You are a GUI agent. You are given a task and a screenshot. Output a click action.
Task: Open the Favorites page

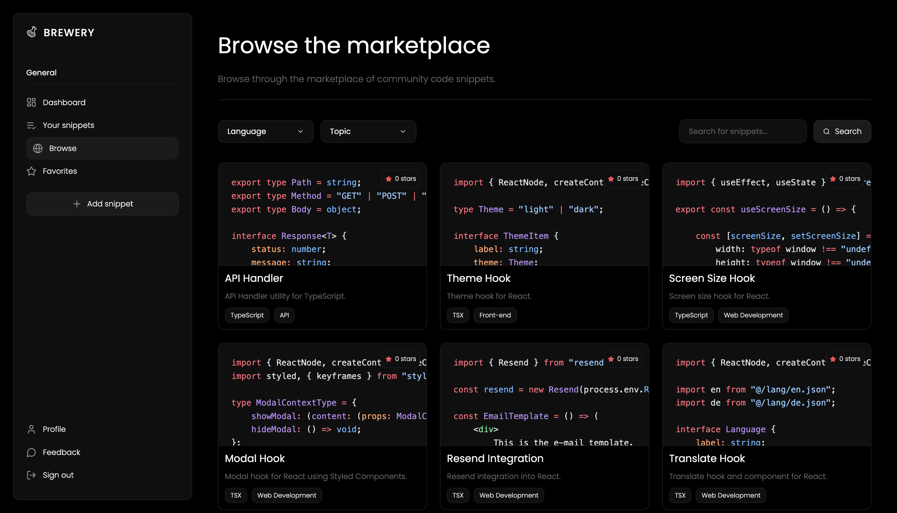(x=103, y=171)
